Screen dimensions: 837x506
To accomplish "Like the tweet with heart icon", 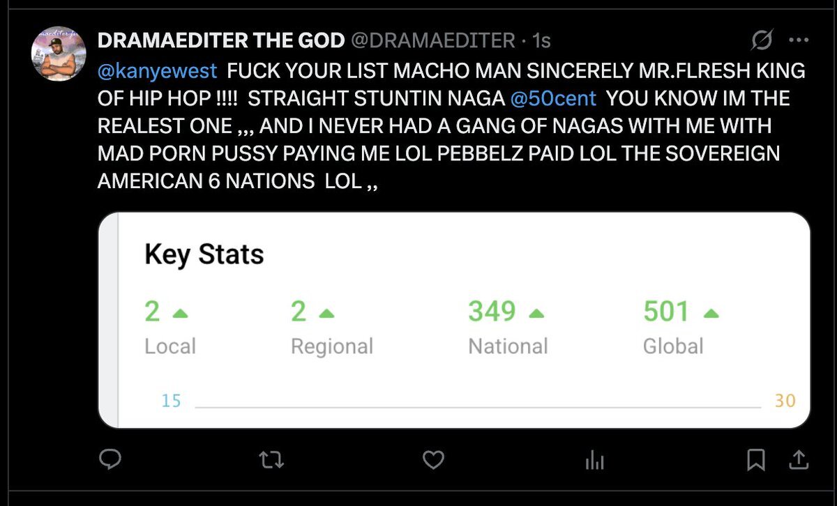I will (433, 459).
